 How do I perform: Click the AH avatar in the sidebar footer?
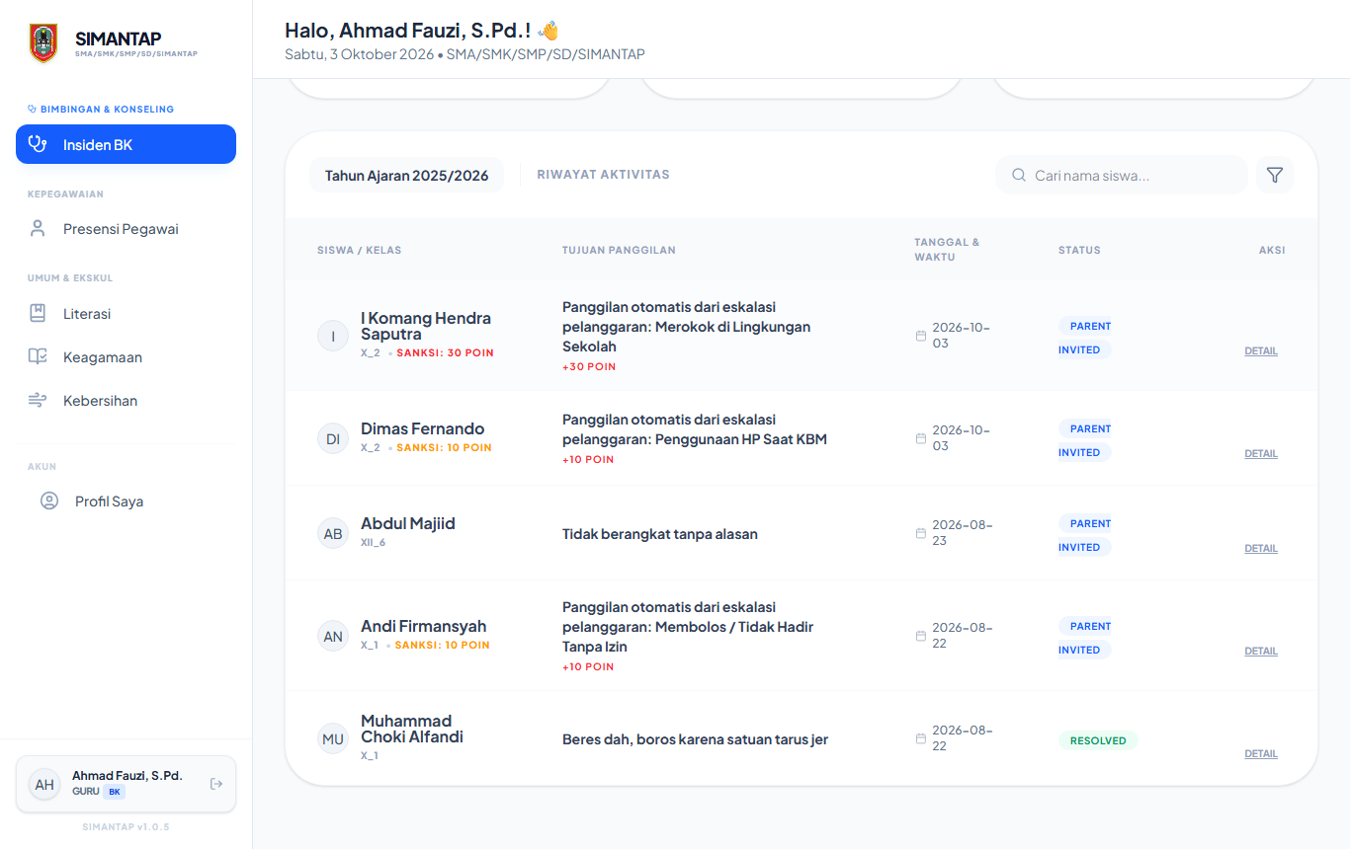coord(44,785)
